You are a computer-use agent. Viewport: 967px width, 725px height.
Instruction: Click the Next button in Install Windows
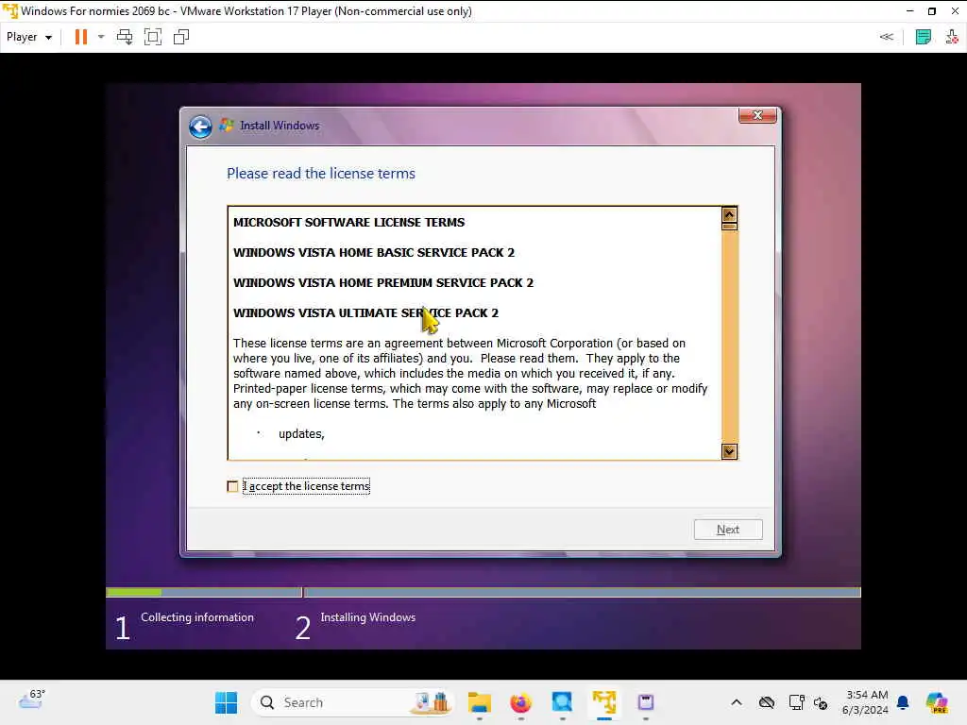coord(728,530)
